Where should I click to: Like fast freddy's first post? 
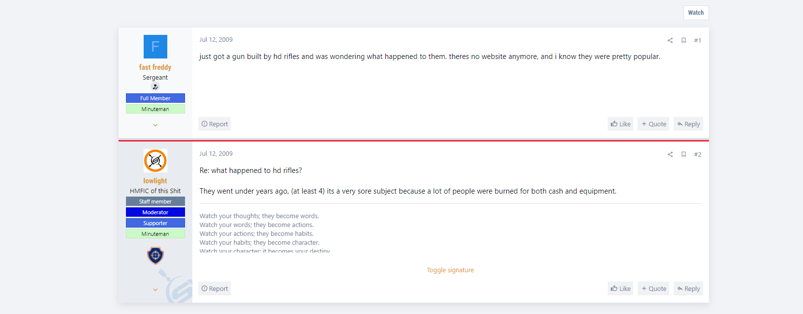pos(620,124)
